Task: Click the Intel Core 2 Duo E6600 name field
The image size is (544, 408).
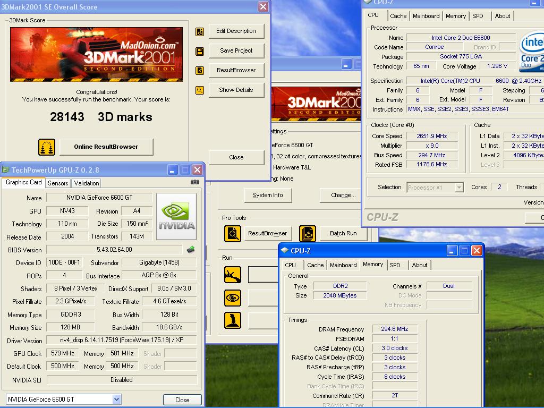Action: click(x=461, y=38)
